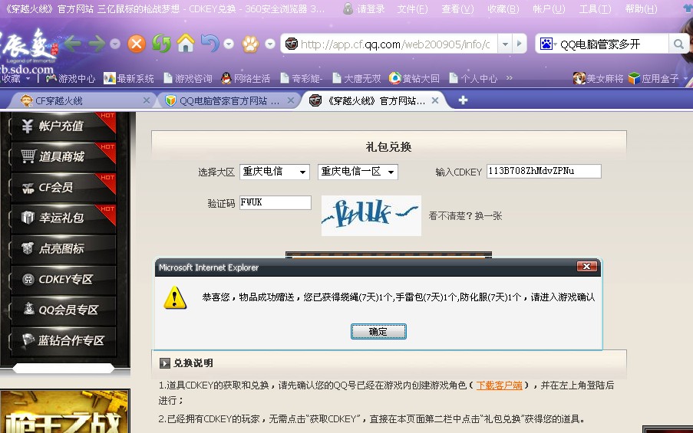Click 幸运礼包 in the sidebar
The width and height of the screenshot is (693, 433).
click(x=63, y=218)
